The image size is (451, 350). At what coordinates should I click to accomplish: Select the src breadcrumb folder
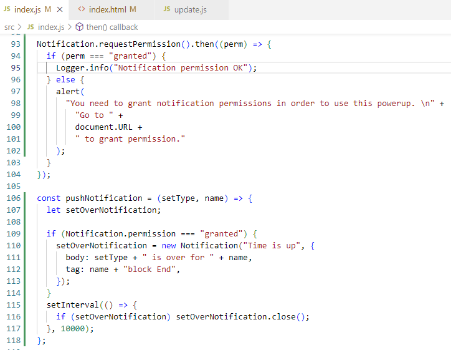(9, 27)
